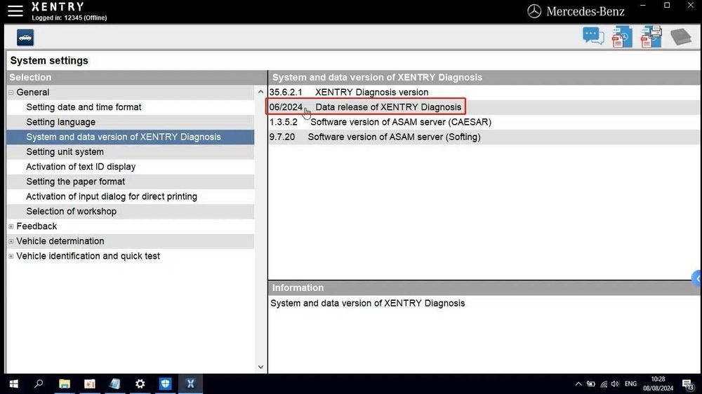702x394 pixels.
Task: Select Setting language
Action: [131, 122]
